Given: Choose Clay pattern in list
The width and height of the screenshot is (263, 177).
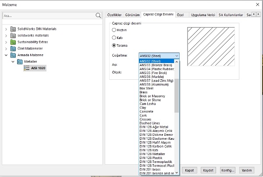Looking at the screenshot, I should [156, 108].
